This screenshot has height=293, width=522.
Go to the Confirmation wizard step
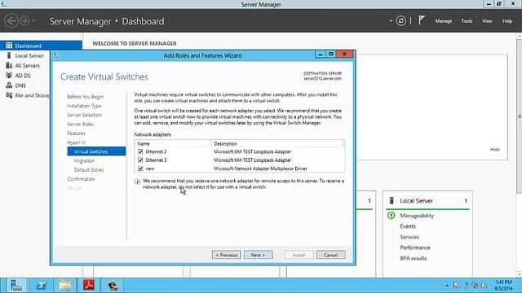coord(81,179)
